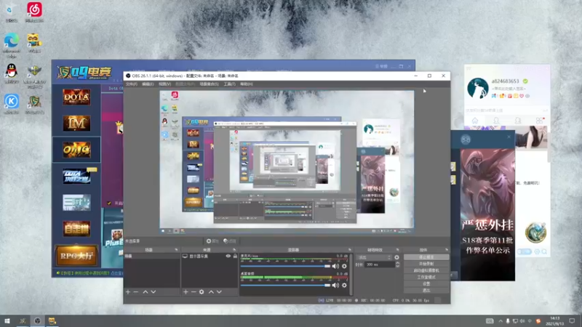This screenshot has height=327, width=582.
Task: Open the scene transition type dropdown
Action: tap(374, 257)
